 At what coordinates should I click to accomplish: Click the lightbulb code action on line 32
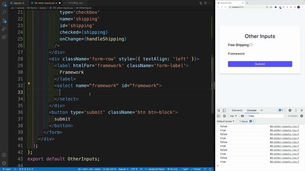point(29,84)
